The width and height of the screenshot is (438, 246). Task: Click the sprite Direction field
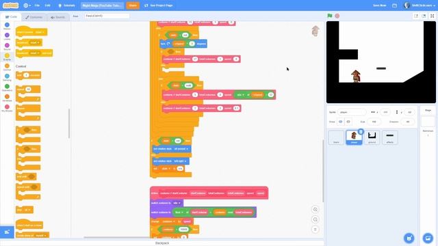tap(408, 122)
